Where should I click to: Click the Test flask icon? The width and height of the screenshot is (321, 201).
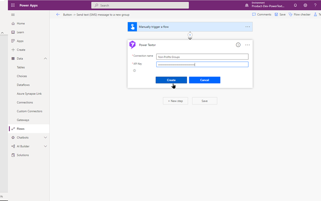click(x=316, y=14)
